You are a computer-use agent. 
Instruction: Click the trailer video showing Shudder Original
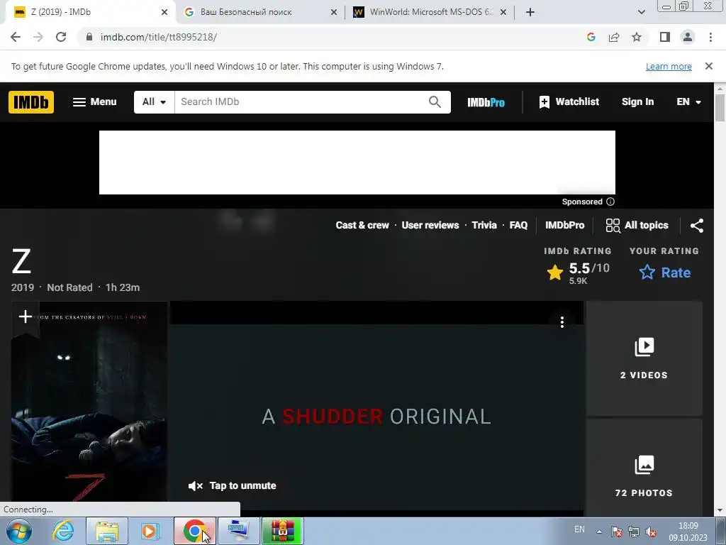click(376, 408)
